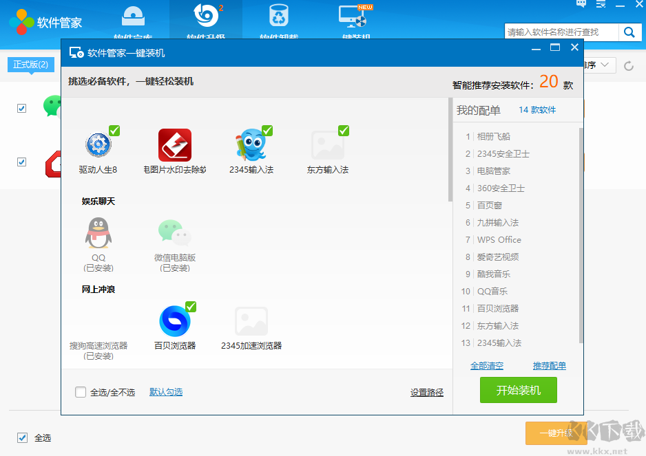
Task: Select the 百贝浏览器 blue icon
Action: click(175, 321)
